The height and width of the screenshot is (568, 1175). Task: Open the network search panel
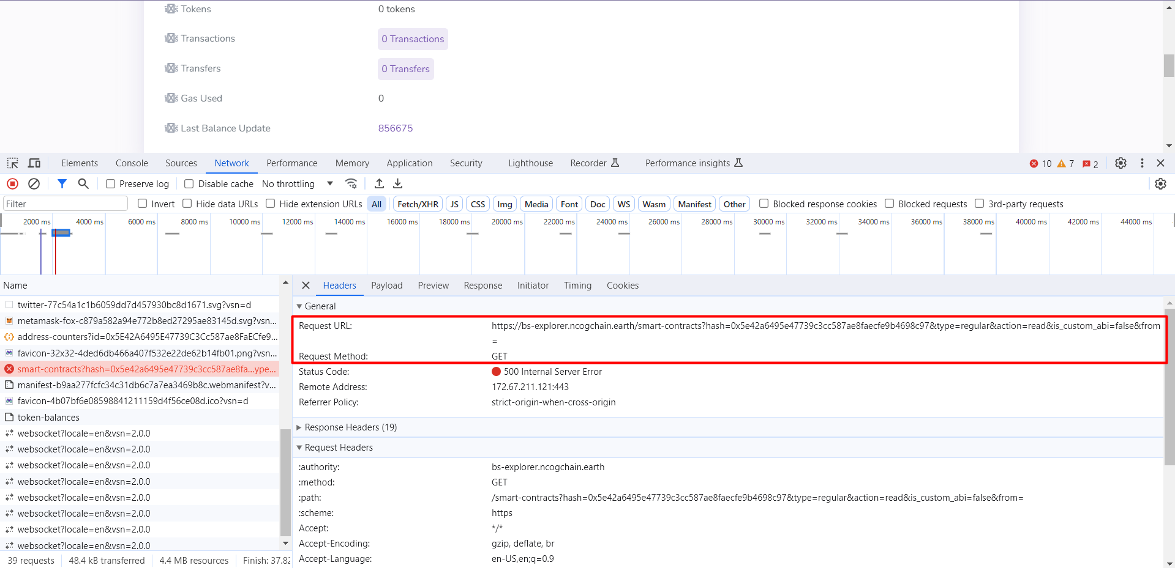[x=83, y=183]
